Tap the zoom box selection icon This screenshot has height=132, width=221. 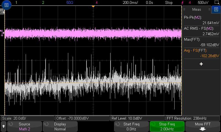pos(217,2)
